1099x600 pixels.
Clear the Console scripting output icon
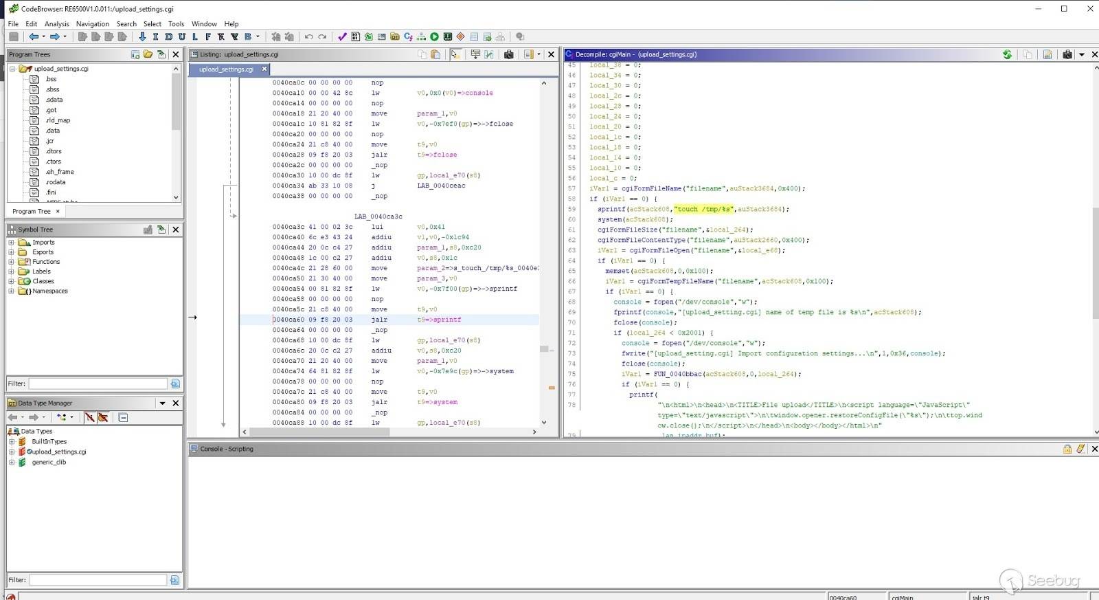[x=1080, y=449]
